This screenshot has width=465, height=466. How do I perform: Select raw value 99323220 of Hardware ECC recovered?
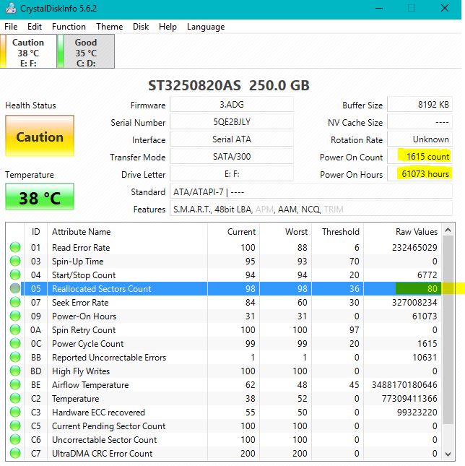[417, 412]
